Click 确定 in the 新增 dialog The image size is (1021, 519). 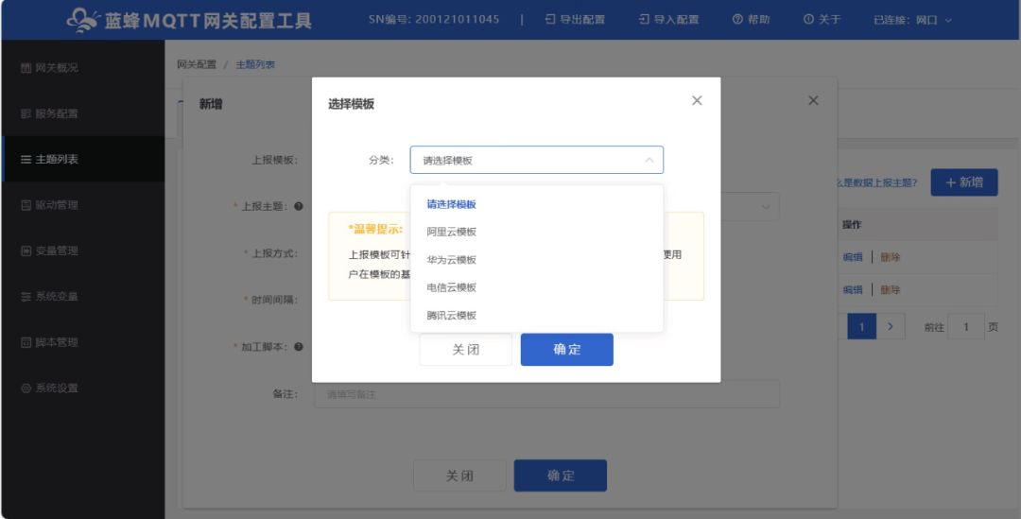point(561,476)
